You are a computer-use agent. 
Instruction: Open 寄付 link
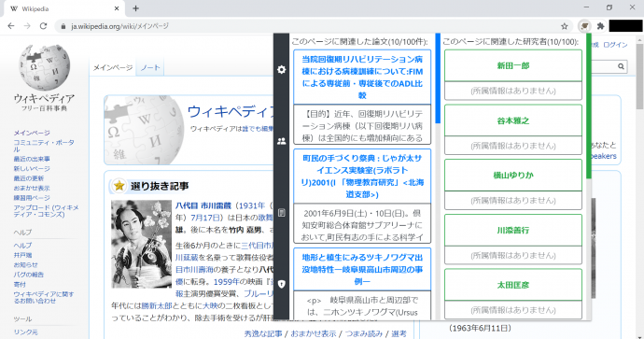click(20, 284)
